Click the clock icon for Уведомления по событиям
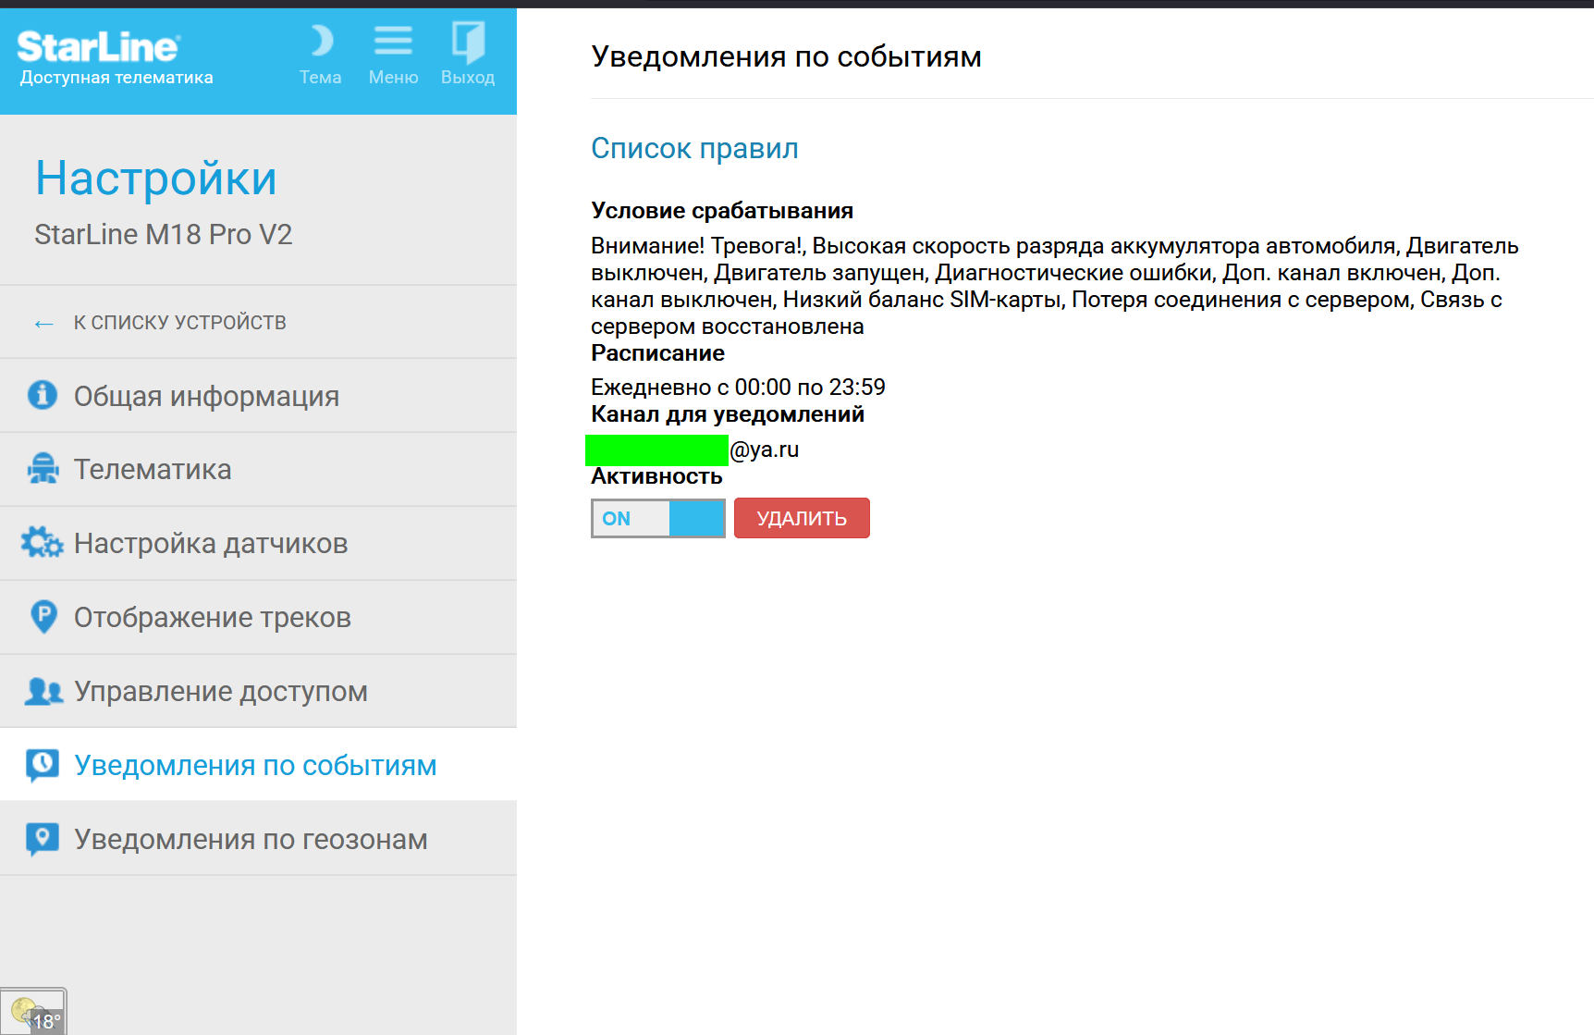Screen dimensions: 1594x1035 coord(43,765)
